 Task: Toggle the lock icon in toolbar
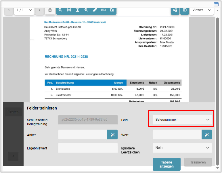click(x=50, y=10)
